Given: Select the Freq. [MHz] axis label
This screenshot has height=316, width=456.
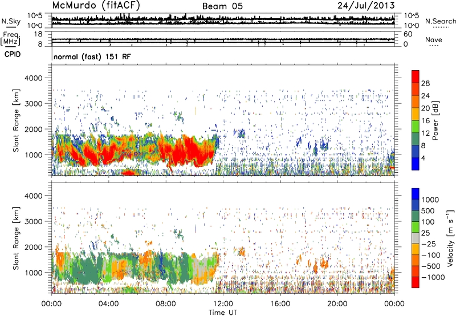Looking at the screenshot, I should 10,39.
